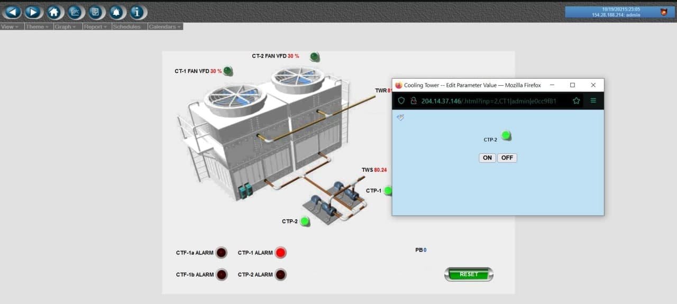Toggle the CTP-2 pump status light on diagram

pos(305,222)
